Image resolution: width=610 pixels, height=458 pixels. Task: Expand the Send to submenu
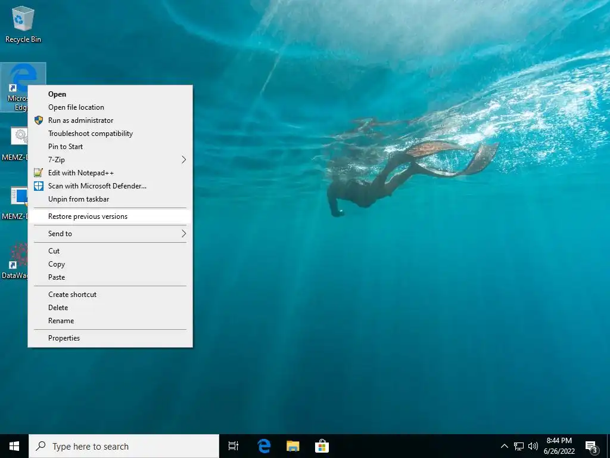(110, 234)
